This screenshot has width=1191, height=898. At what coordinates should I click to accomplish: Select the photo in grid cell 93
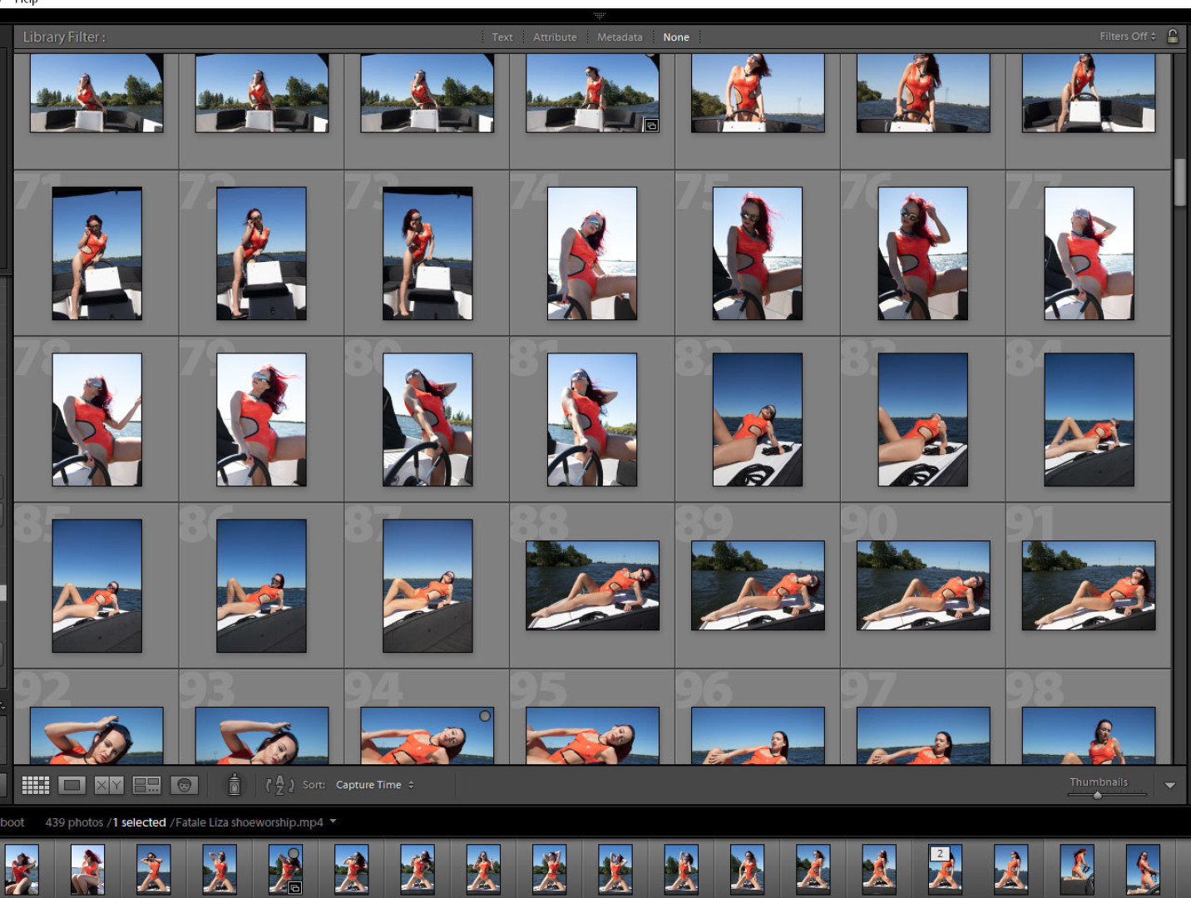pos(261,736)
